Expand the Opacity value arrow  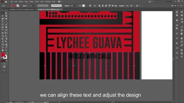(77, 6)
